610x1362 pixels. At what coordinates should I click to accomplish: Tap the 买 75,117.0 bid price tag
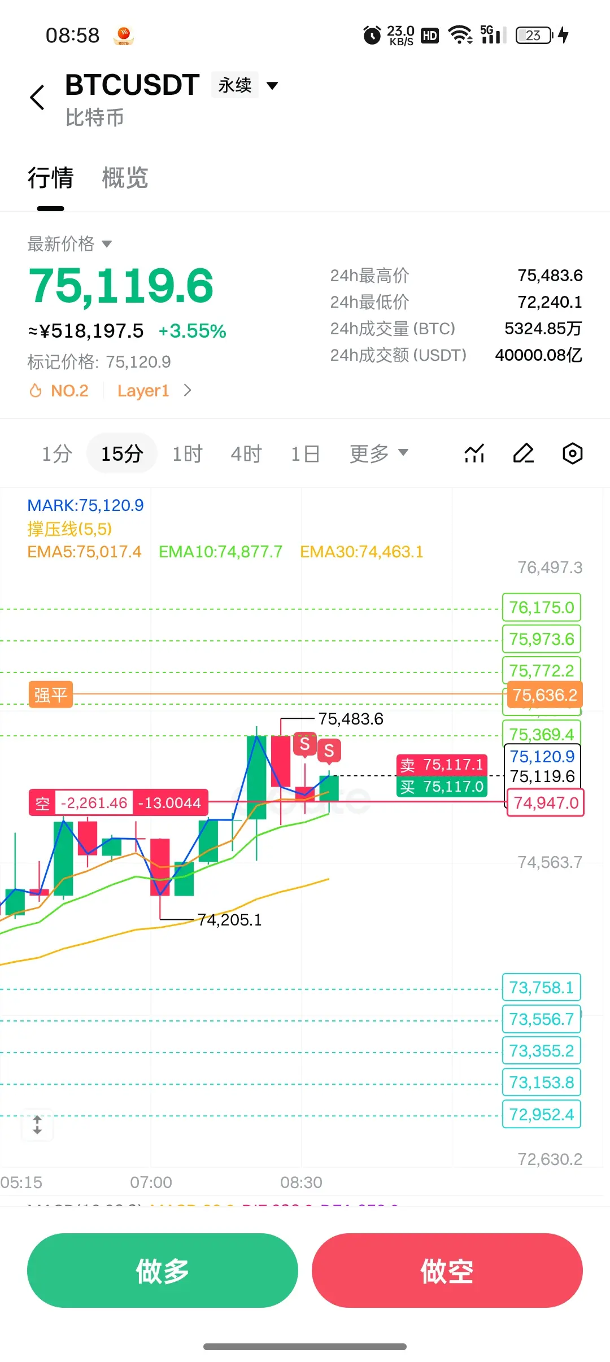pyautogui.click(x=442, y=787)
